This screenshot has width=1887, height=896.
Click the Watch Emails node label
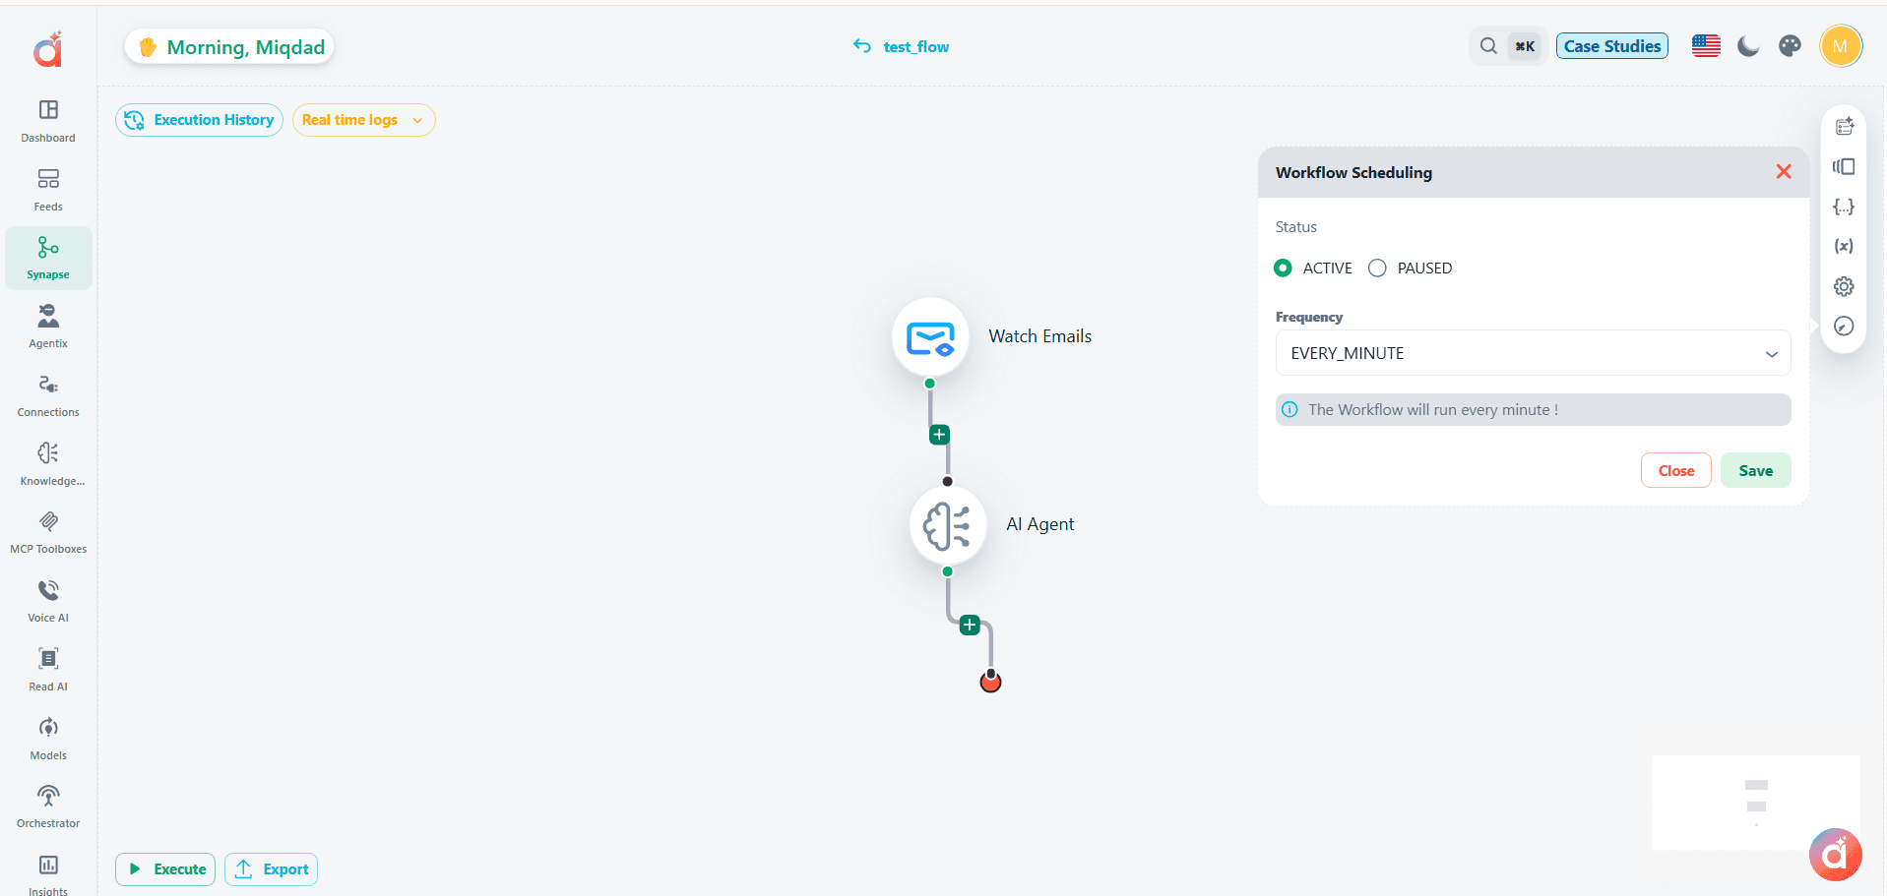point(1039,336)
